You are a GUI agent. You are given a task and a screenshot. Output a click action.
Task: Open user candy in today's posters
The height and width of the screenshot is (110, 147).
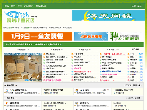tap(133, 75)
